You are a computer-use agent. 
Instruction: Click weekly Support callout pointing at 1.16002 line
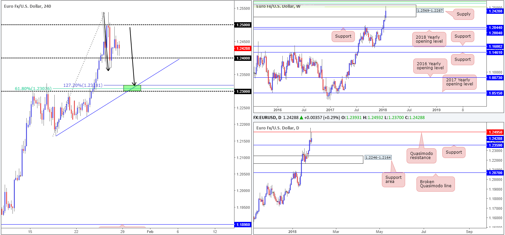click(x=462, y=36)
